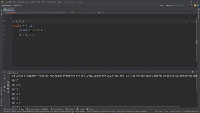200x113 pixels.
Task: Click the search filter funnel icon
Action: click(102, 13)
